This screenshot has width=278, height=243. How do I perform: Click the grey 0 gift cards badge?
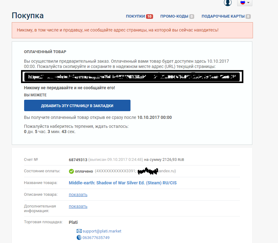coord(248,16)
